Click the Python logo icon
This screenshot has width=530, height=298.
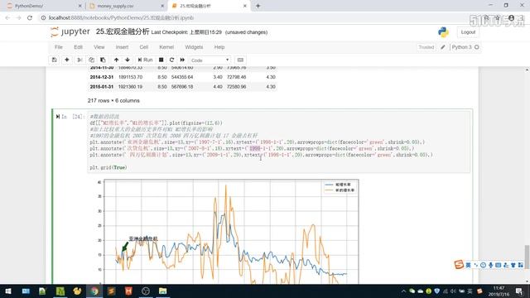(443, 32)
